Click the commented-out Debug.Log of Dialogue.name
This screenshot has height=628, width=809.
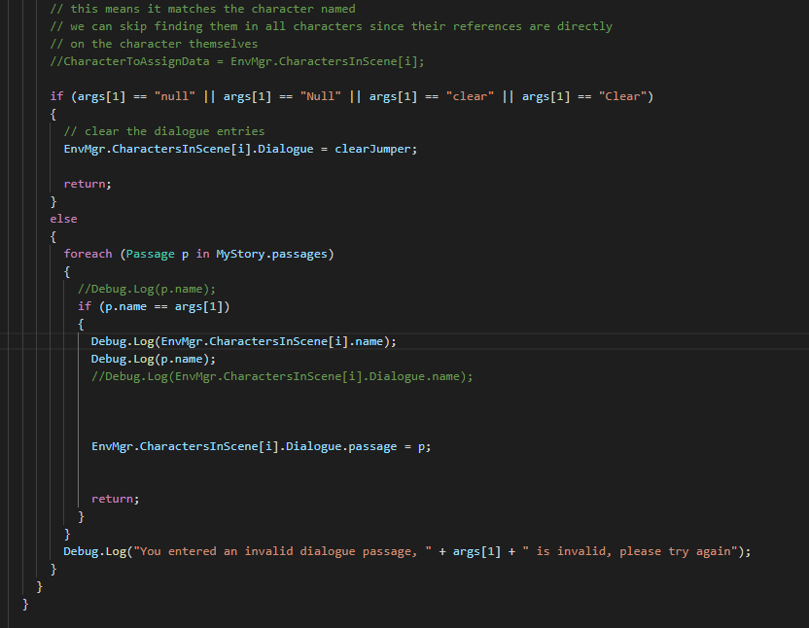(x=282, y=376)
